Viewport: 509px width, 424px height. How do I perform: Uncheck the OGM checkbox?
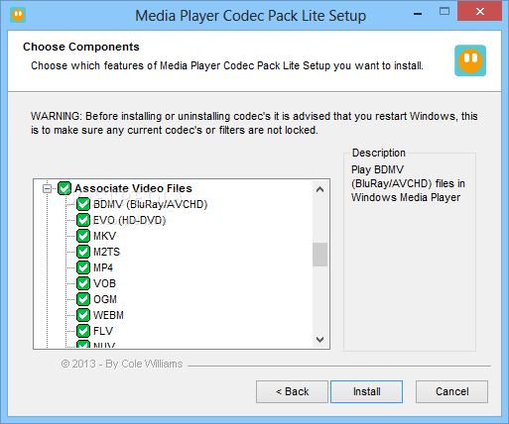click(83, 299)
